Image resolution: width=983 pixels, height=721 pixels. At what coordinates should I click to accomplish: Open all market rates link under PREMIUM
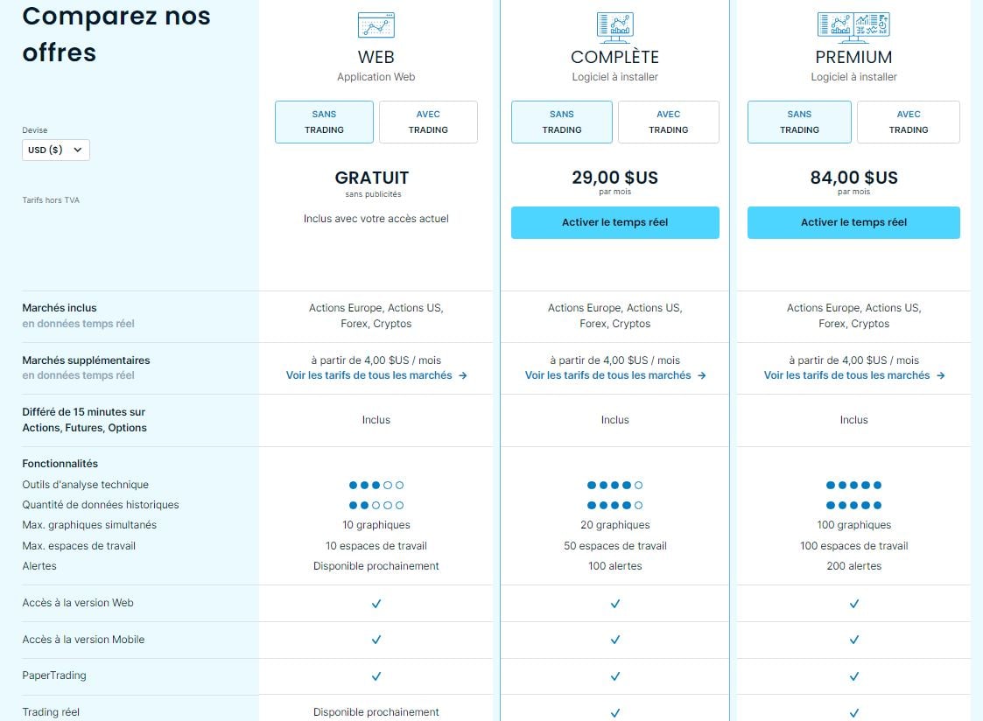pos(854,375)
